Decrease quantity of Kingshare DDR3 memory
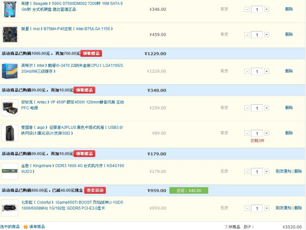The width and height of the screenshot is (306, 230). pyautogui.click(x=247, y=172)
